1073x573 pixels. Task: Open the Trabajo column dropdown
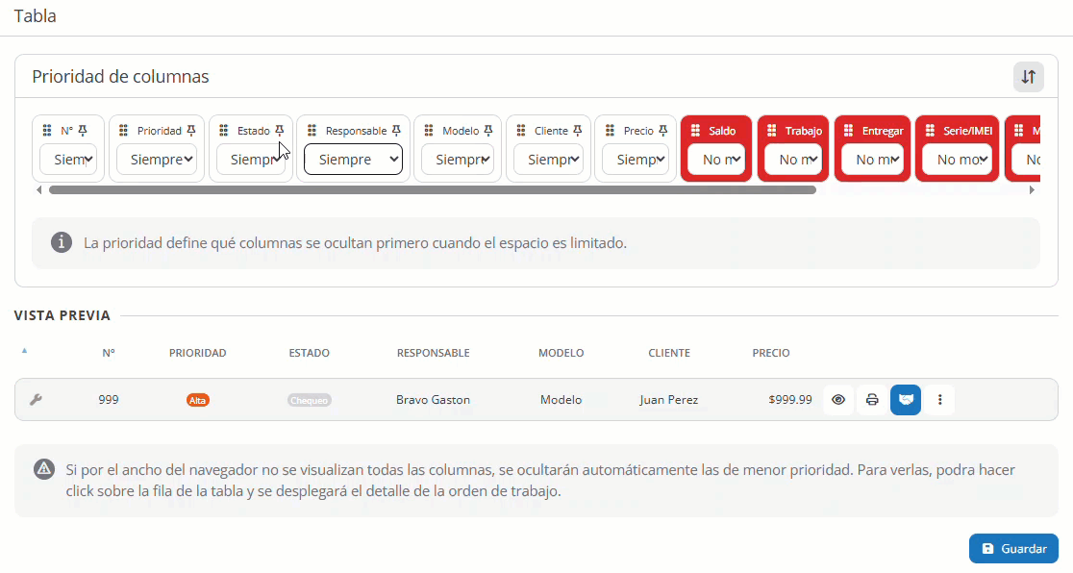tap(793, 160)
